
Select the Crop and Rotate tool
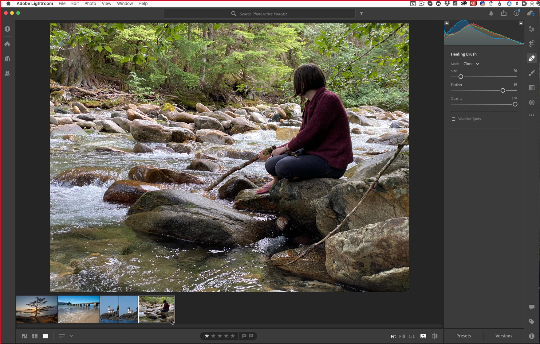[532, 44]
